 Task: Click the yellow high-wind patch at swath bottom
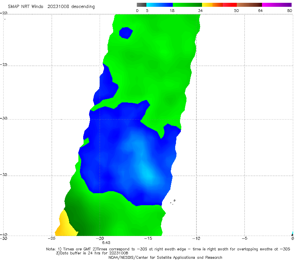65,225
